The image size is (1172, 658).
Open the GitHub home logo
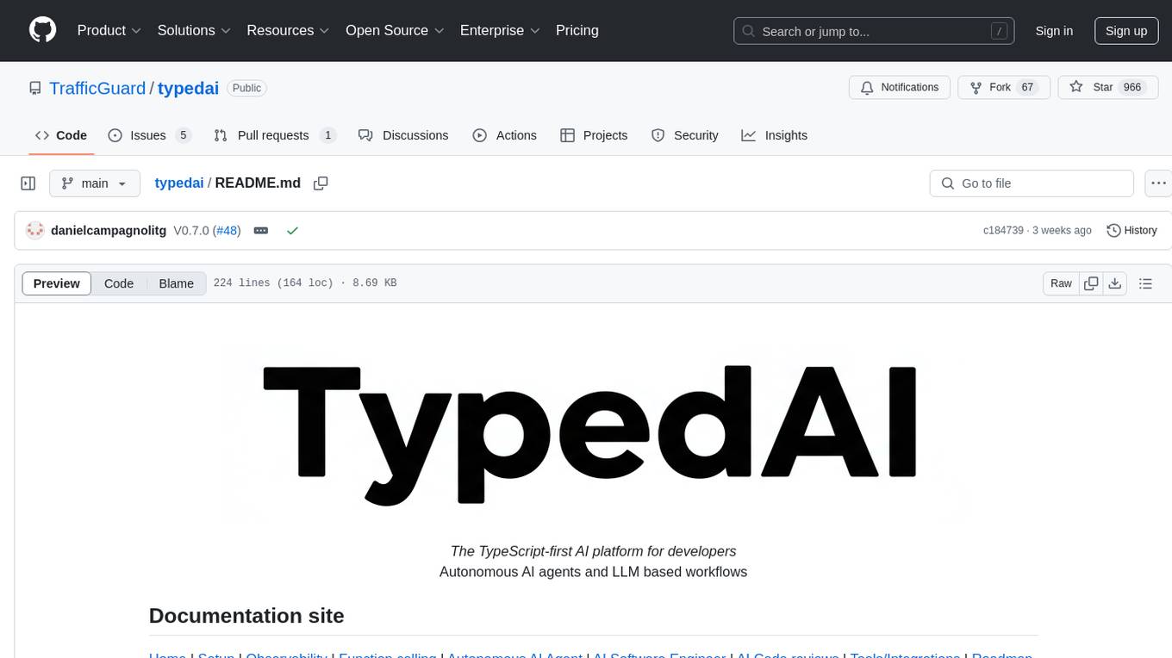[42, 30]
